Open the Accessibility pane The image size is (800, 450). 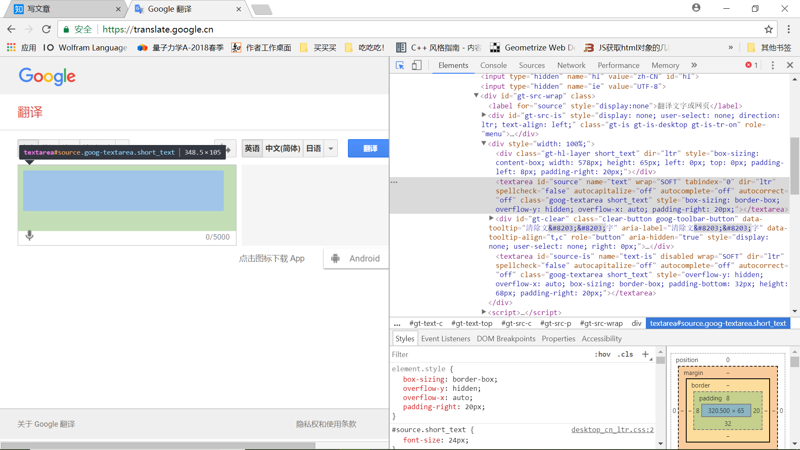pyautogui.click(x=602, y=339)
